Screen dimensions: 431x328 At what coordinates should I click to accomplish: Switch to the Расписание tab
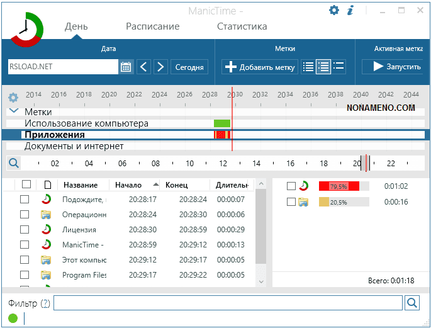[x=152, y=26]
